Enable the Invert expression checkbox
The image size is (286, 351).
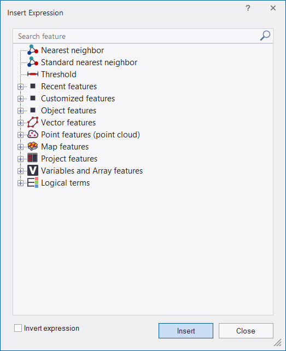pos(18,328)
